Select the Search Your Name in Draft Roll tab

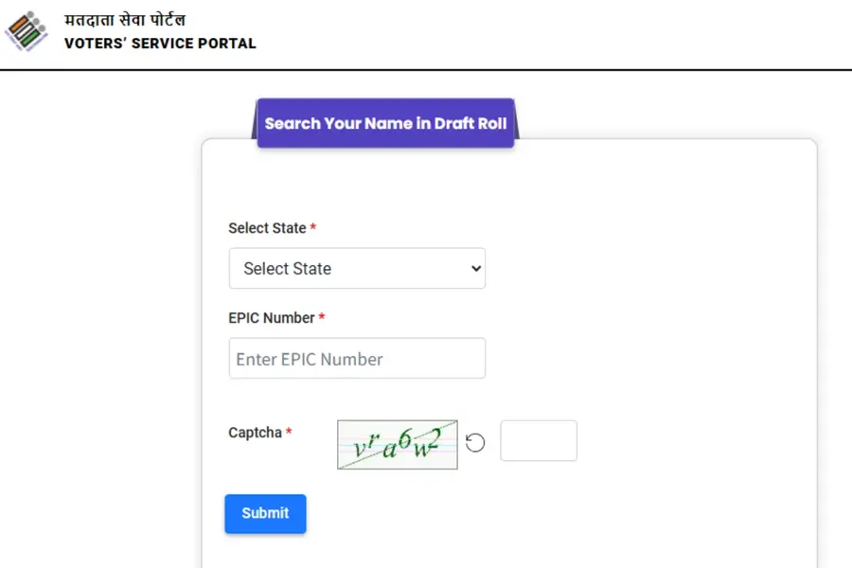(385, 123)
